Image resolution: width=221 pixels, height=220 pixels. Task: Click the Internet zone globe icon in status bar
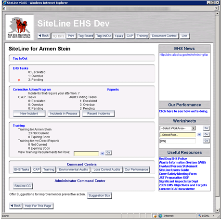coord(160,216)
